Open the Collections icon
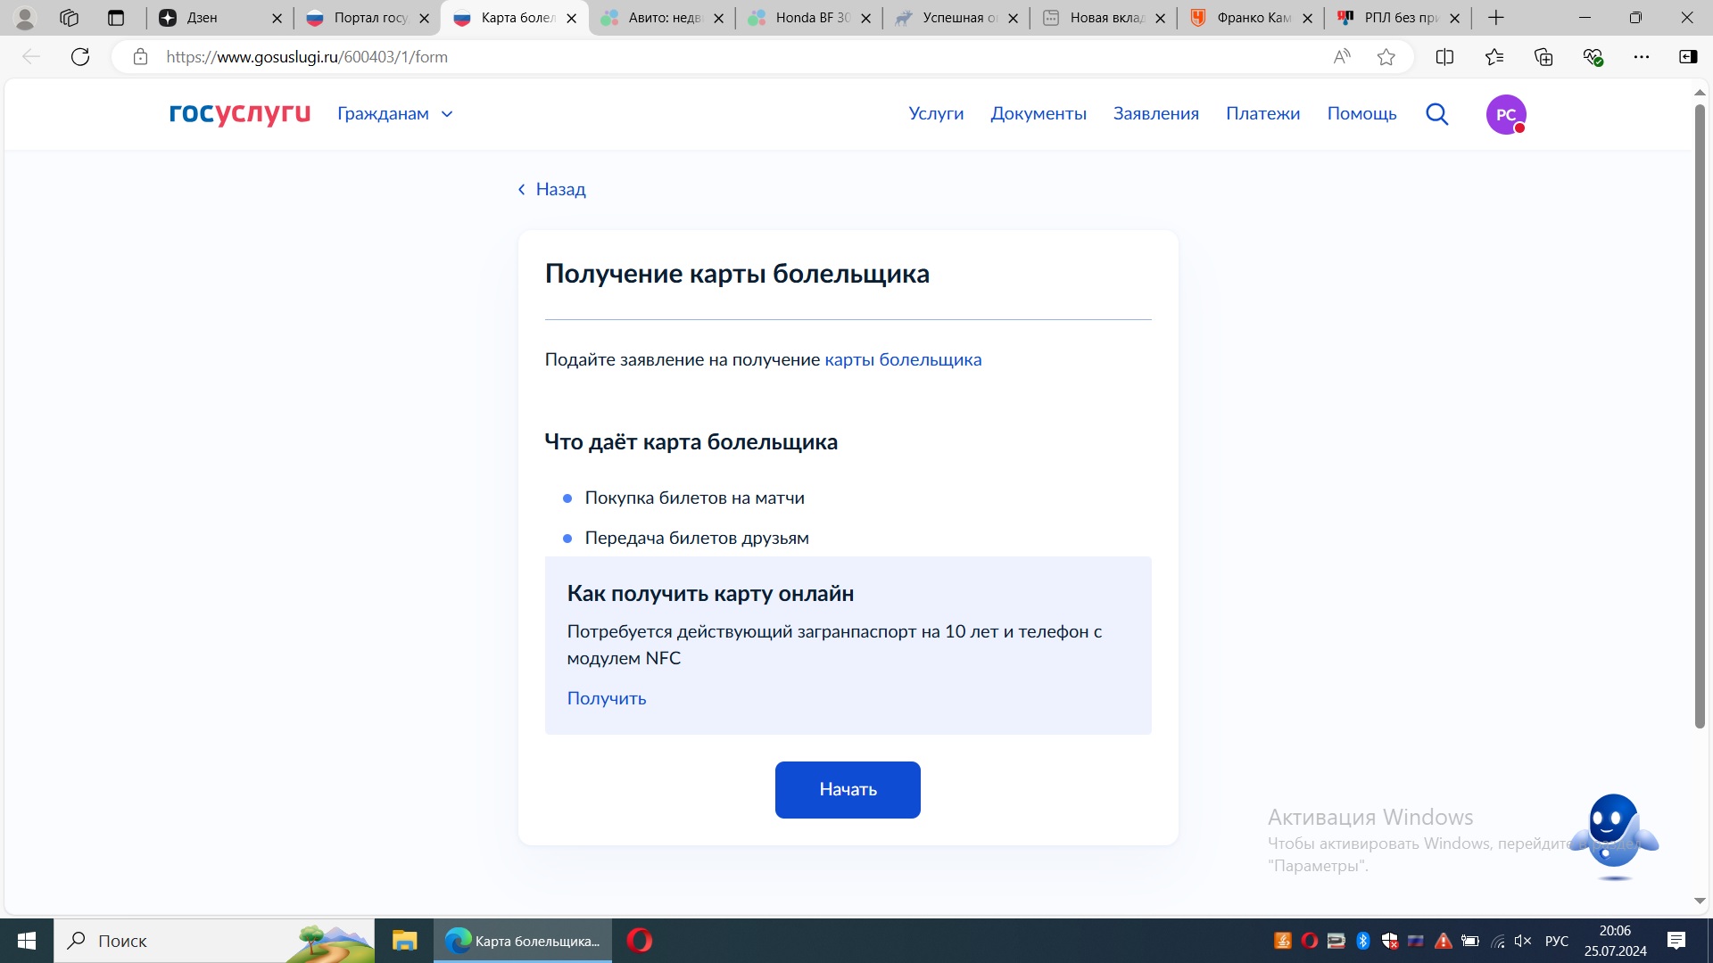Image resolution: width=1713 pixels, height=963 pixels. tap(1543, 57)
